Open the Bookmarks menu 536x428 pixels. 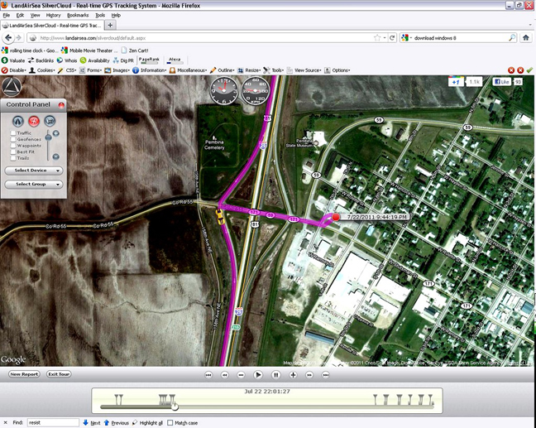pos(78,16)
